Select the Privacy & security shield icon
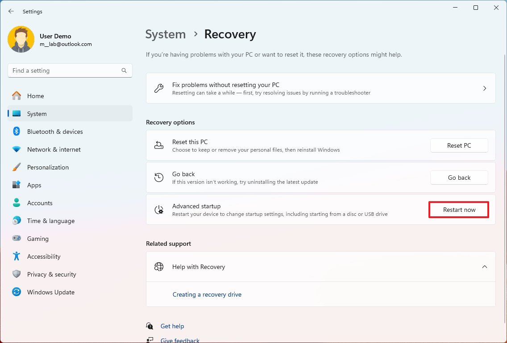The height and width of the screenshot is (343, 507). [18, 274]
